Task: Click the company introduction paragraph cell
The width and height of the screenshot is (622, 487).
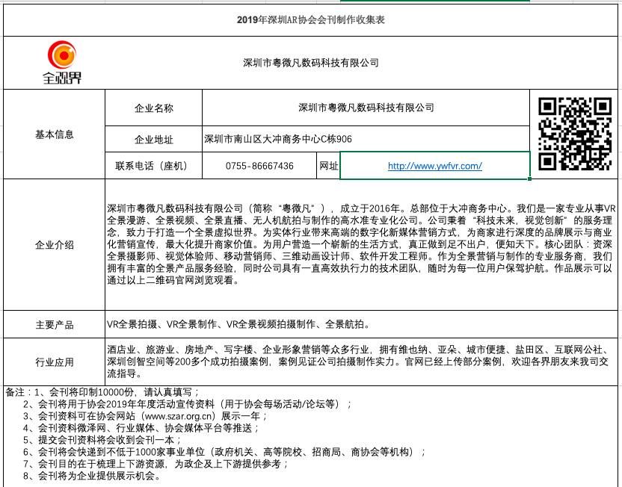Action: (x=361, y=244)
